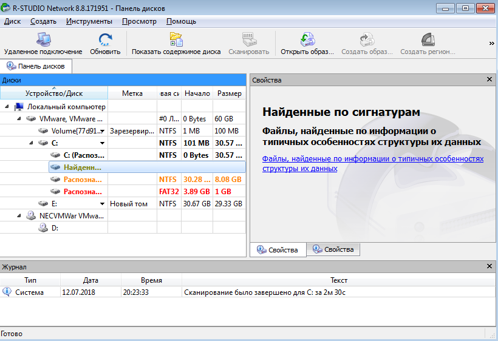
Task: Sort by Начало column header
Action: tap(197, 93)
